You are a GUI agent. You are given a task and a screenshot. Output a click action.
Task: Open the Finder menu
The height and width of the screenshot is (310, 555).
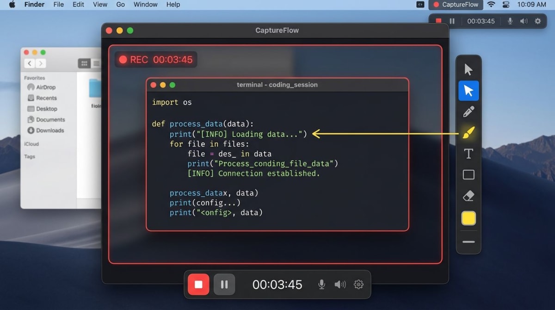pyautogui.click(x=34, y=5)
